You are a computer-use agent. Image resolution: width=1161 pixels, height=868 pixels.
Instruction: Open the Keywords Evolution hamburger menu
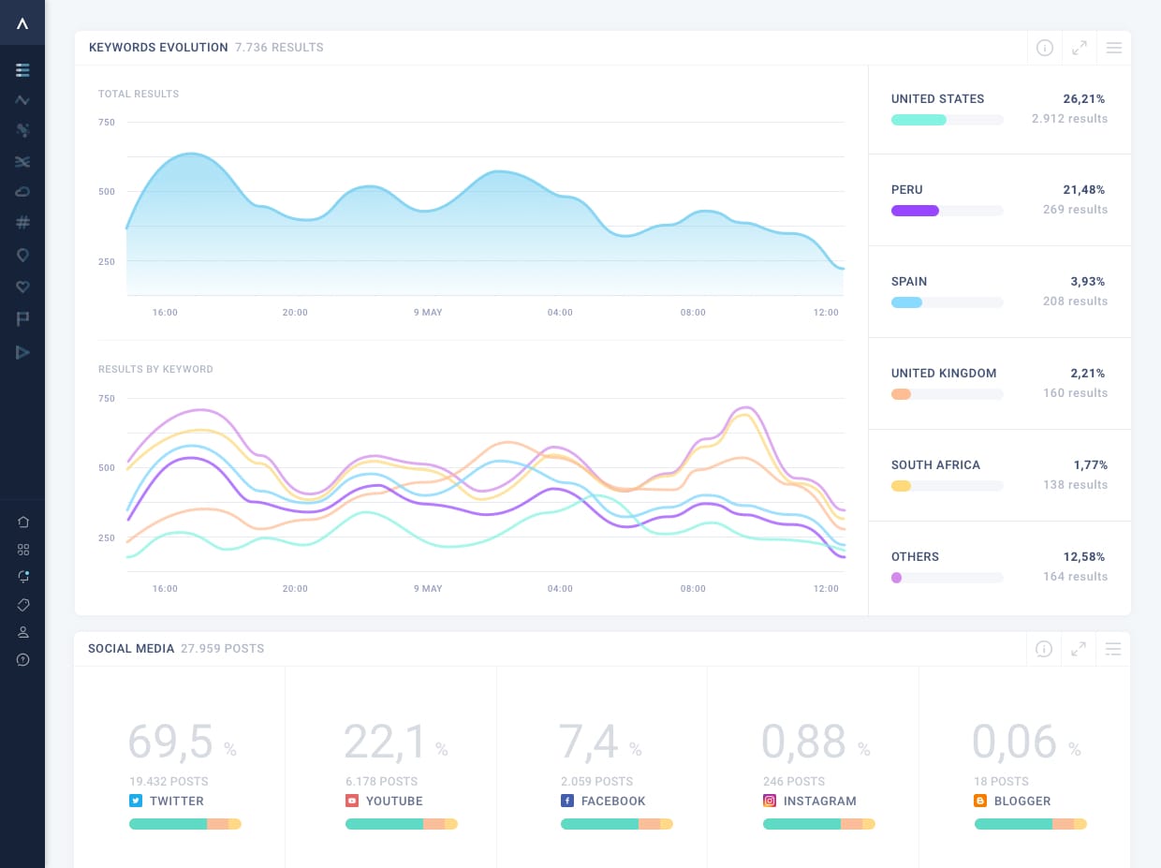(1113, 48)
